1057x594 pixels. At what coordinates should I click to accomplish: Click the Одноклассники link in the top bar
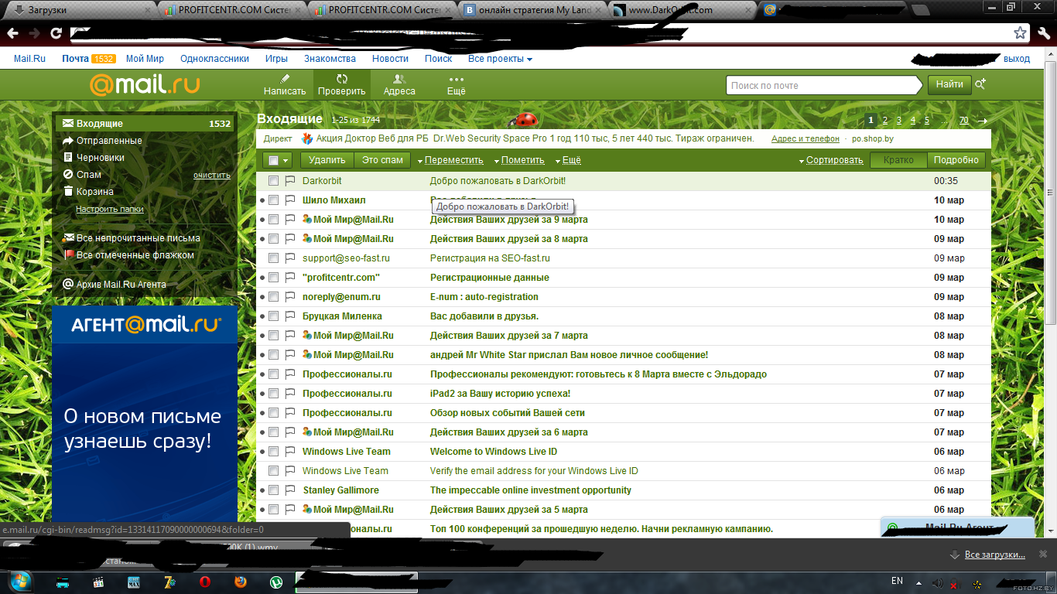pyautogui.click(x=214, y=59)
